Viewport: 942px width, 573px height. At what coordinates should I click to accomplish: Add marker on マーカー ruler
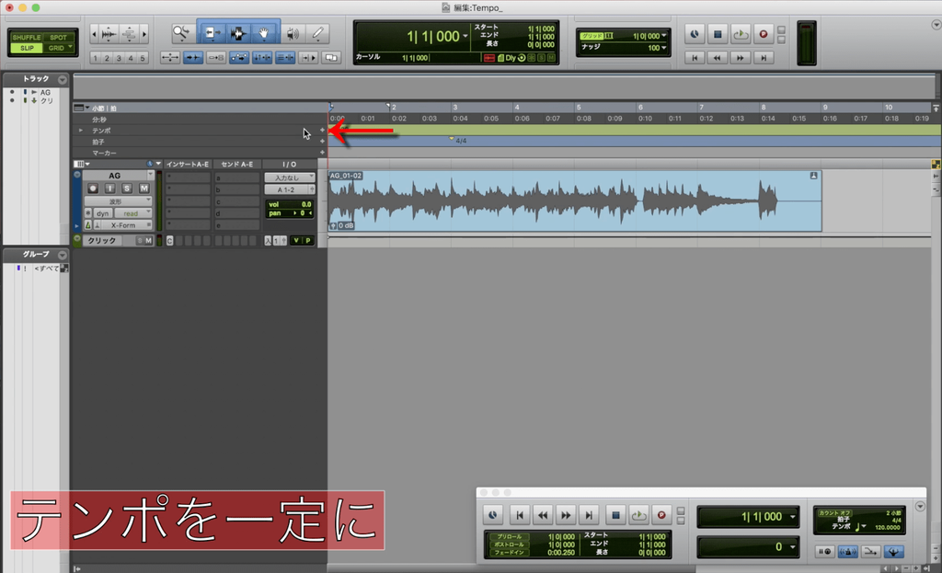coord(322,153)
